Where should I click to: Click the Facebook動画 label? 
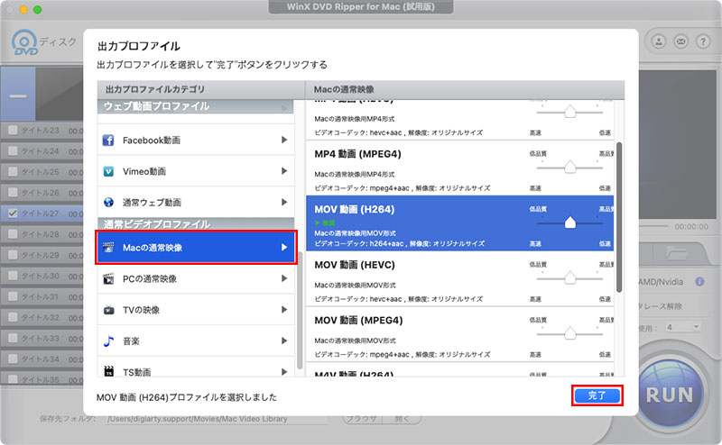click(151, 141)
